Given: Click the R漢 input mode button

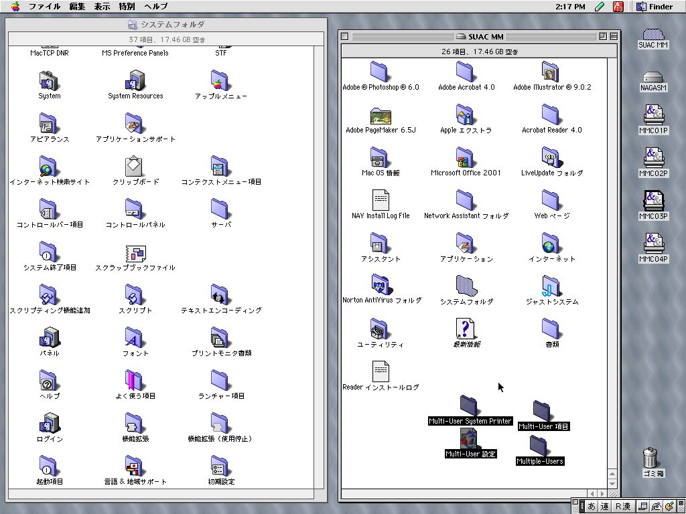Looking at the screenshot, I should pos(622,506).
